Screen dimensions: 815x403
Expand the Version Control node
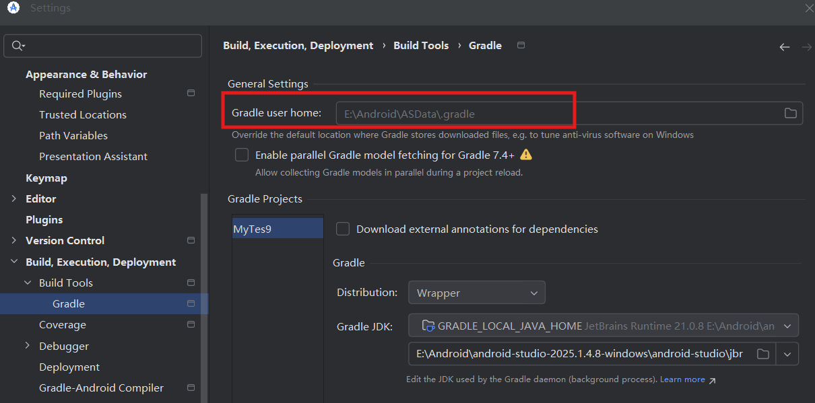click(x=14, y=240)
